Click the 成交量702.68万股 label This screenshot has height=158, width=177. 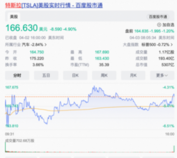pyautogui.click(x=20, y=141)
